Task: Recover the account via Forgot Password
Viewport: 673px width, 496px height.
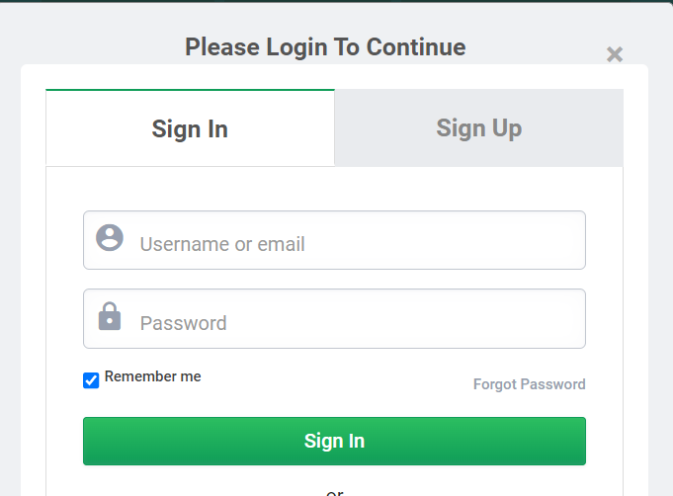Action: (x=529, y=384)
